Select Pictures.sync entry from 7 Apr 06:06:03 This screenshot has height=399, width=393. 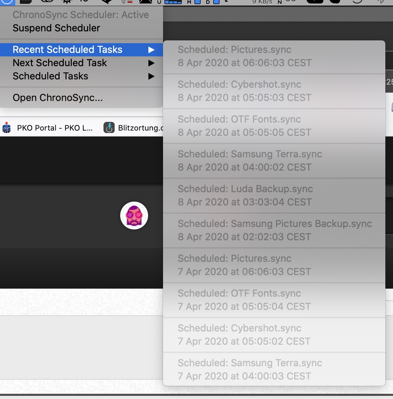274,265
